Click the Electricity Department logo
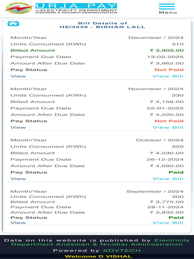The width and height of the screenshot is (194, 259). point(19,8)
